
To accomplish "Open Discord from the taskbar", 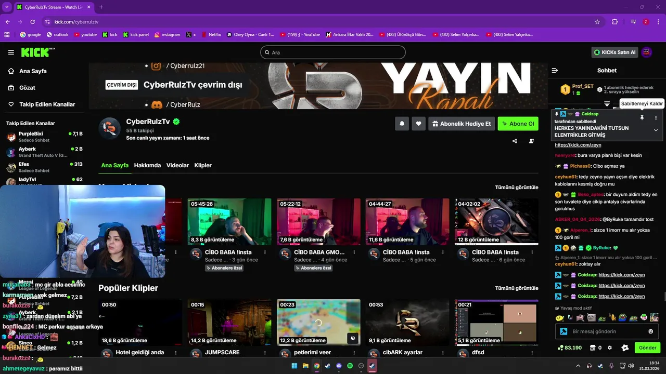I will coord(339,366).
